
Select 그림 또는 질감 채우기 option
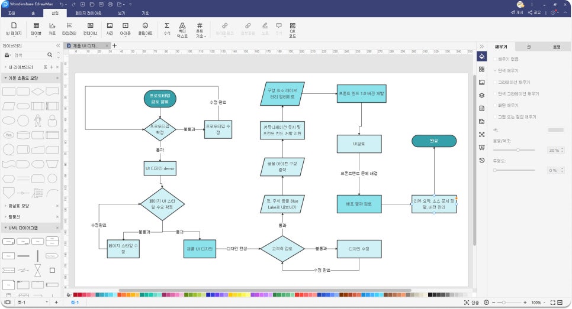pos(515,117)
